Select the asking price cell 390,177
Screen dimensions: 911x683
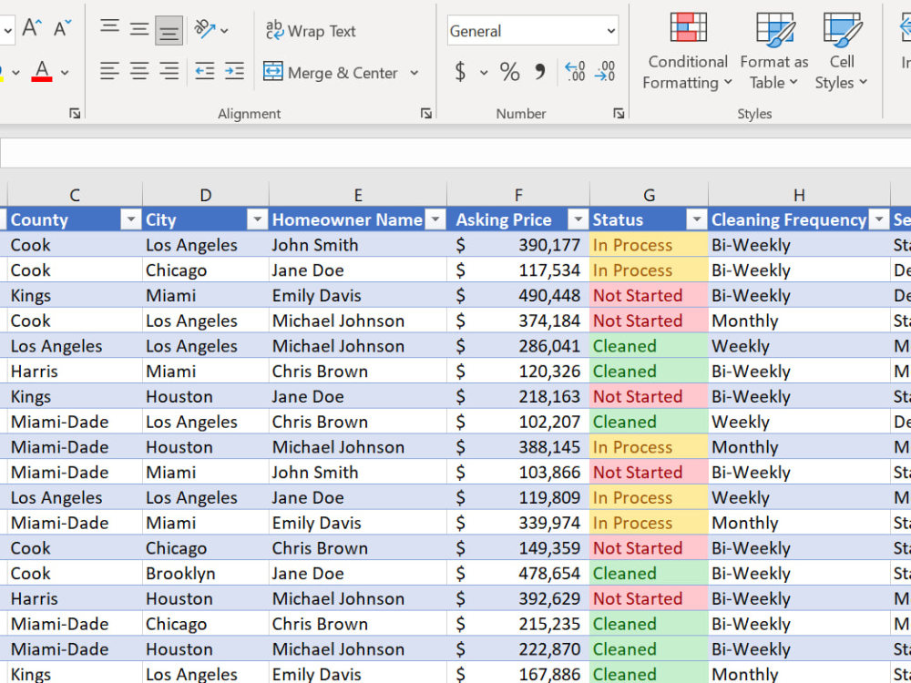coord(518,245)
